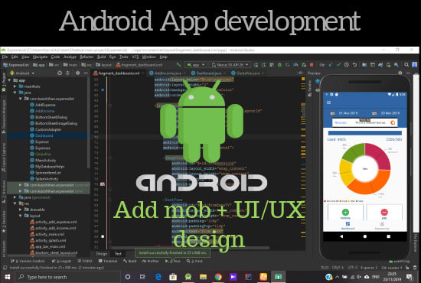Open Search Everywhere magnifier icon

[x=406, y=65]
